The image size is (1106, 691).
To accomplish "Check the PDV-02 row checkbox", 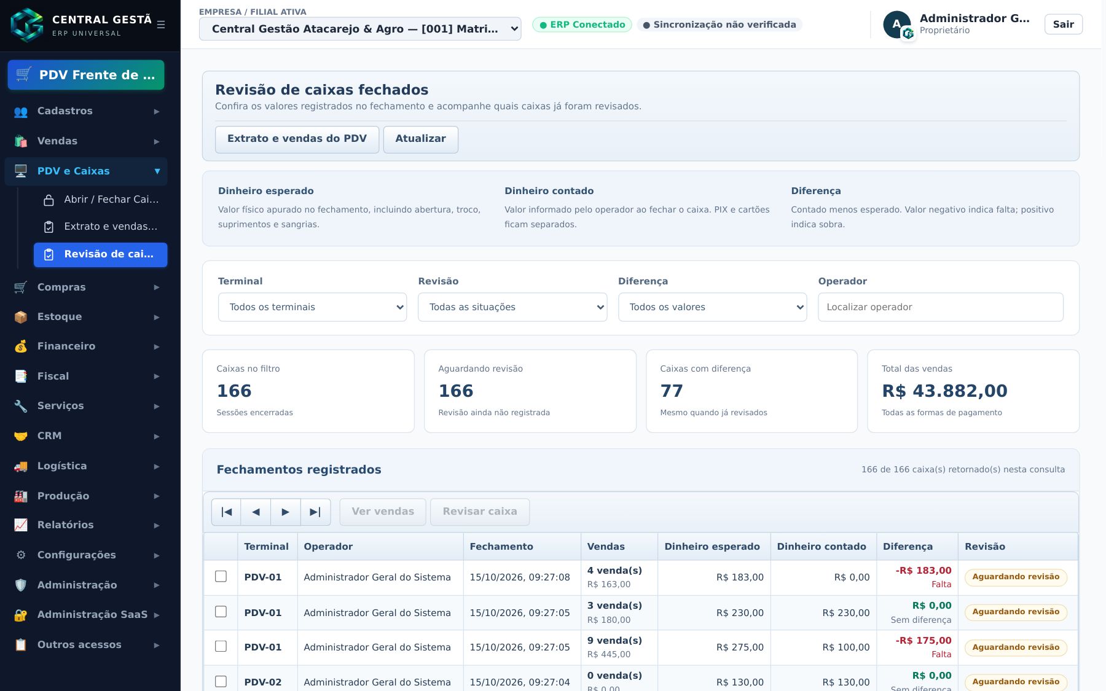I will pos(221,682).
